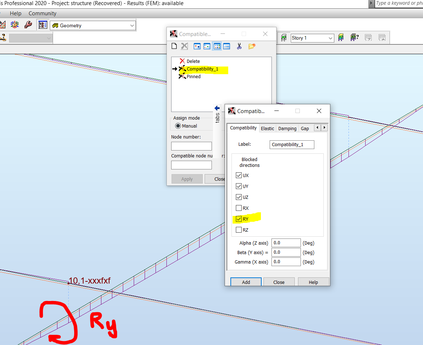The image size is (423, 345).
Task: Check the RX blocked direction
Action: (x=238, y=208)
